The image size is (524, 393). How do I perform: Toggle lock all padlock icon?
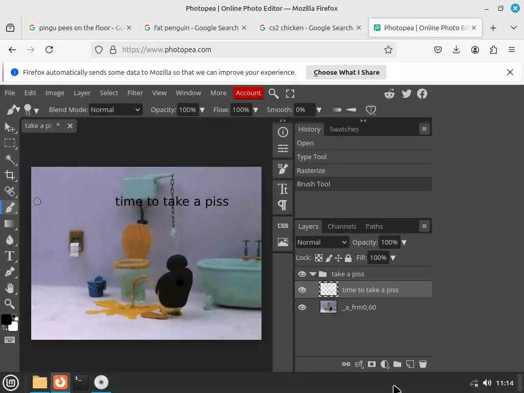[x=348, y=258]
